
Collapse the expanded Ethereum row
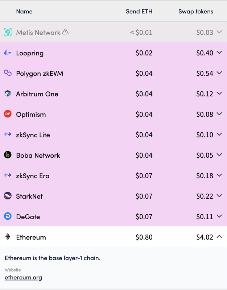point(219,237)
